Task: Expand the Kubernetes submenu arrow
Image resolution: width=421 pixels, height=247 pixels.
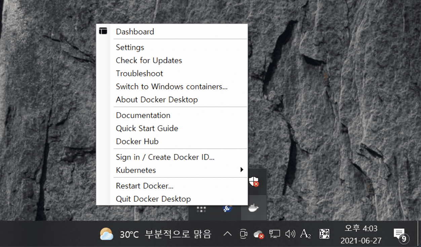Action: point(242,170)
